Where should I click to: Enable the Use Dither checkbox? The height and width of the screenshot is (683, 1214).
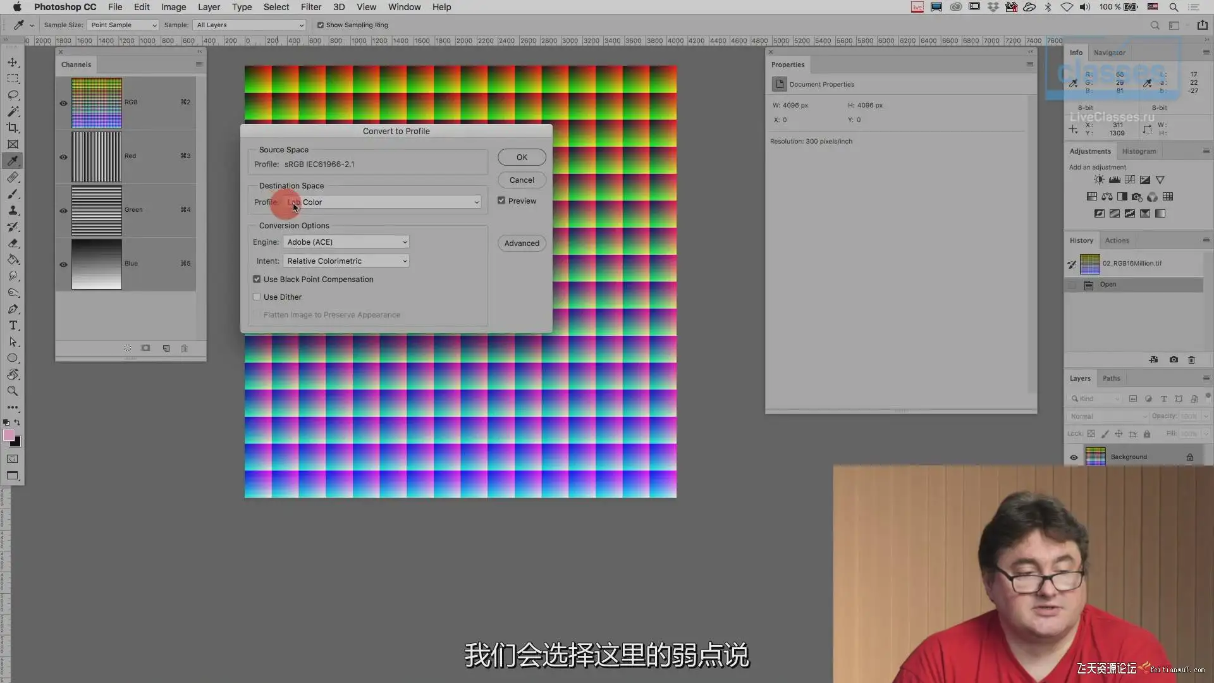[257, 297]
